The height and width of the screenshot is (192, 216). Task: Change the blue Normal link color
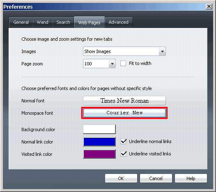click(99, 142)
